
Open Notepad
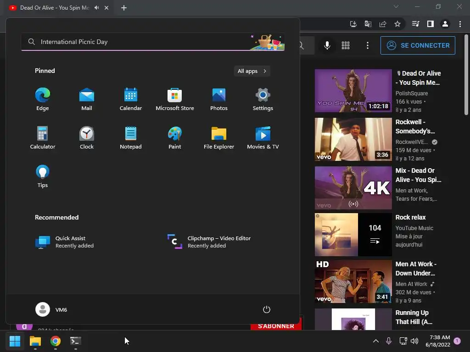[x=131, y=137]
